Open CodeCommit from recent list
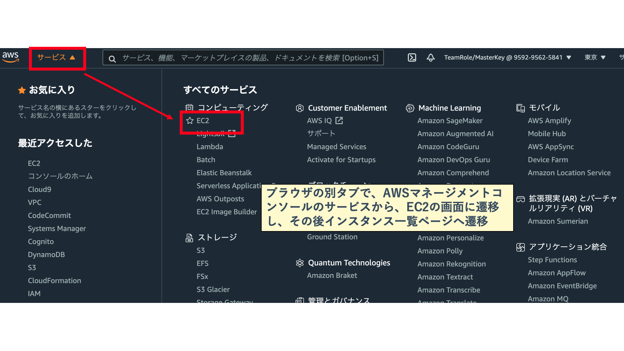Screen dimensions: 624x351 49,215
